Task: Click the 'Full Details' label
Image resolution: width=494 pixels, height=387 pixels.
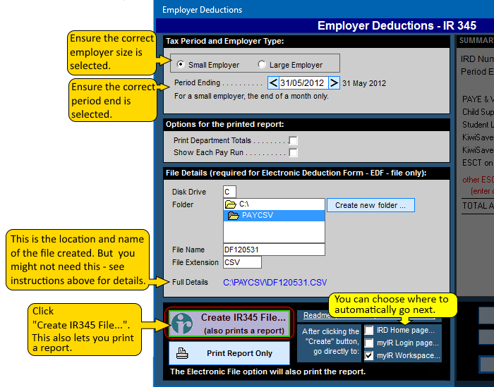Action: [x=190, y=282]
